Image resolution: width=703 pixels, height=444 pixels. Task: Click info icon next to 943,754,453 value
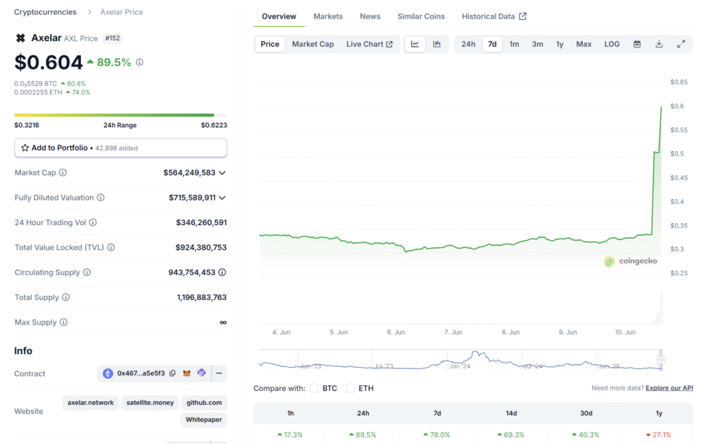tap(222, 272)
